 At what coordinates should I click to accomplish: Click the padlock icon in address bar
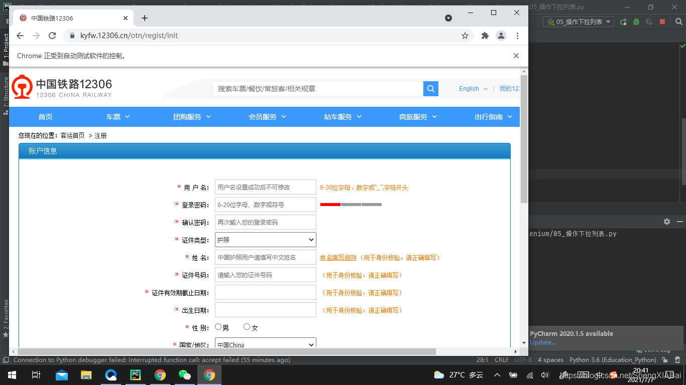(71, 36)
